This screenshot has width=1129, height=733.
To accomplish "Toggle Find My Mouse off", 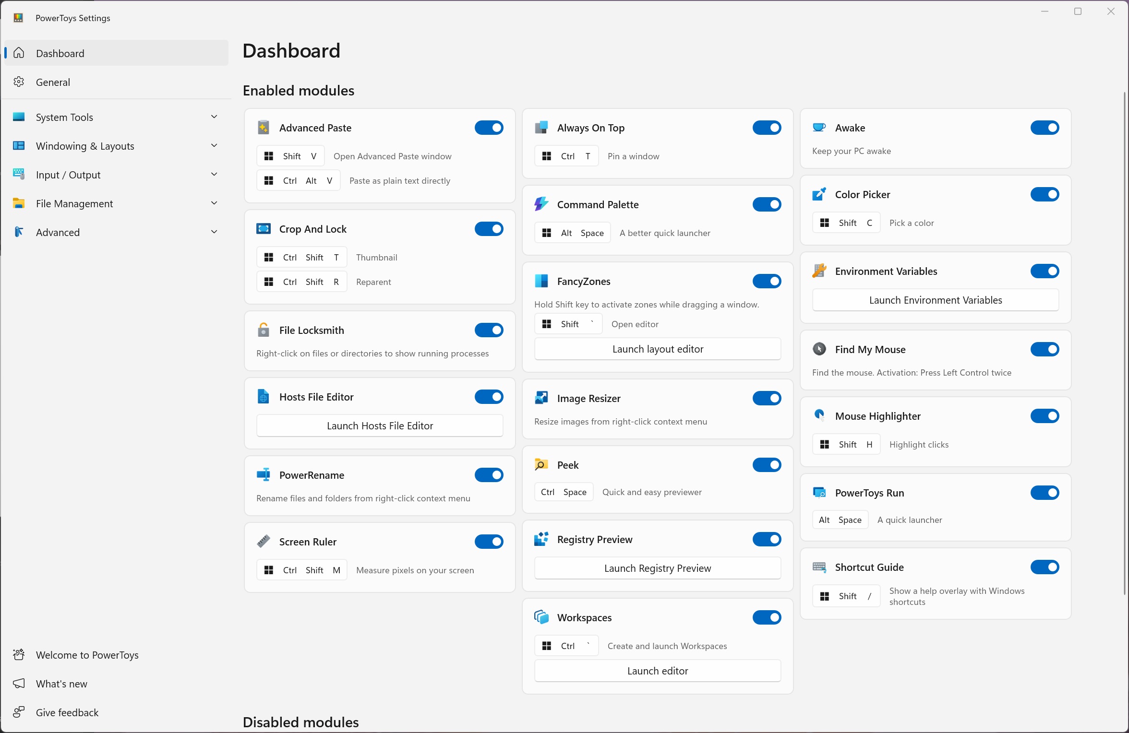I will tap(1045, 349).
